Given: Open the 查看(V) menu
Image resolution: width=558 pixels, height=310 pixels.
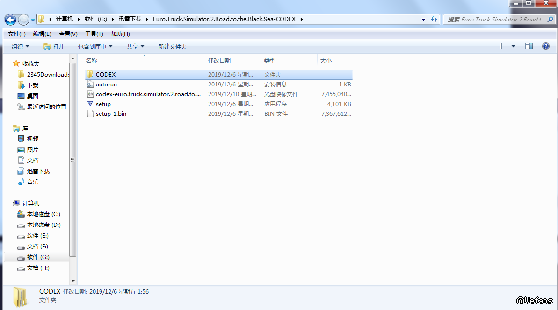Looking at the screenshot, I should point(68,34).
